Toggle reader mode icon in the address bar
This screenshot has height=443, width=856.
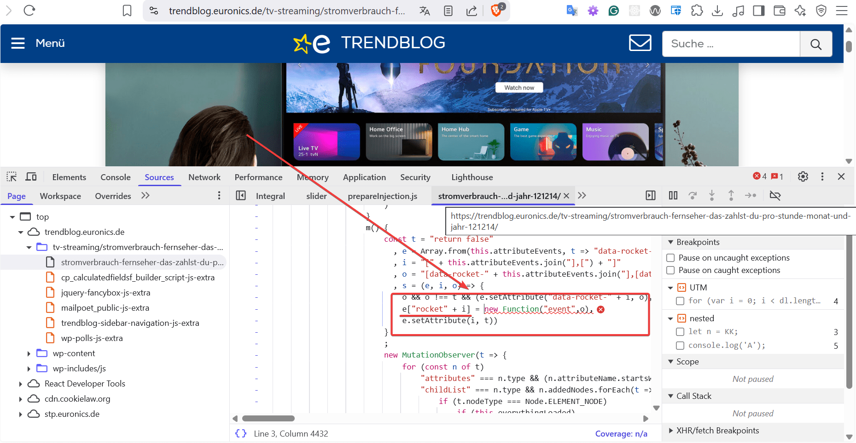(x=448, y=11)
